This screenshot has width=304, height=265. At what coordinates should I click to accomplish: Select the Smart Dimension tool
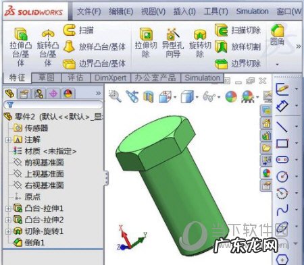click(282, 106)
